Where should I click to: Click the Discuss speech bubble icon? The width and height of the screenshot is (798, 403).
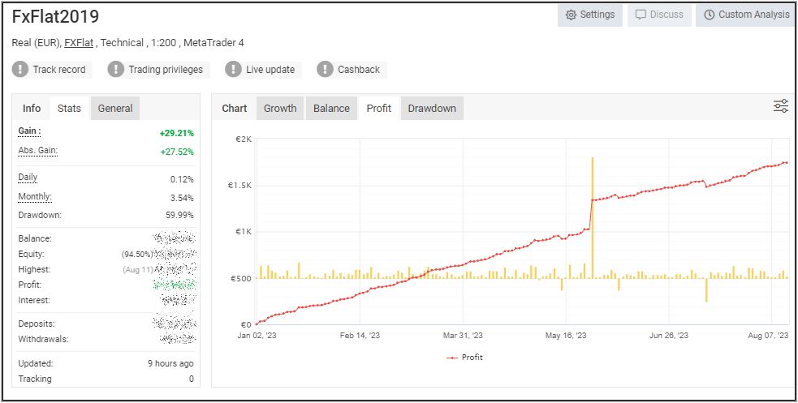pos(641,15)
